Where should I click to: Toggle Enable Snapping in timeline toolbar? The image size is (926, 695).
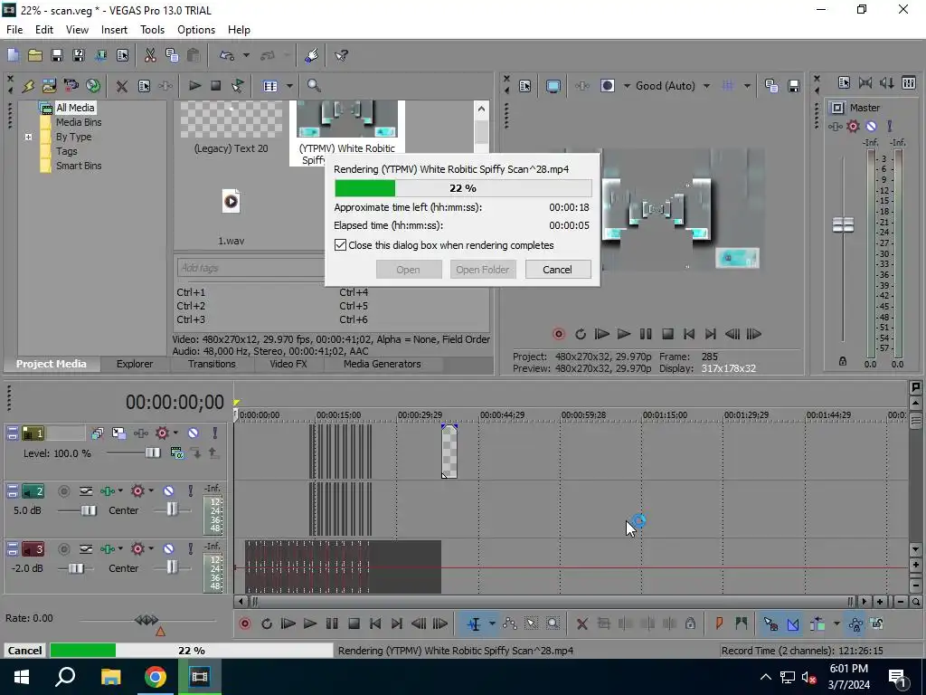click(x=770, y=624)
